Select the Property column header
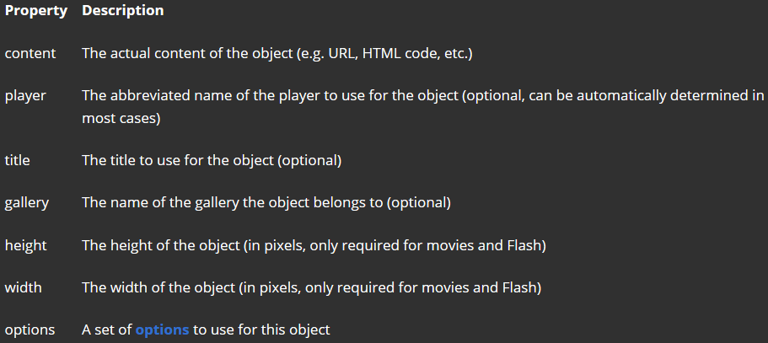 [x=36, y=11]
